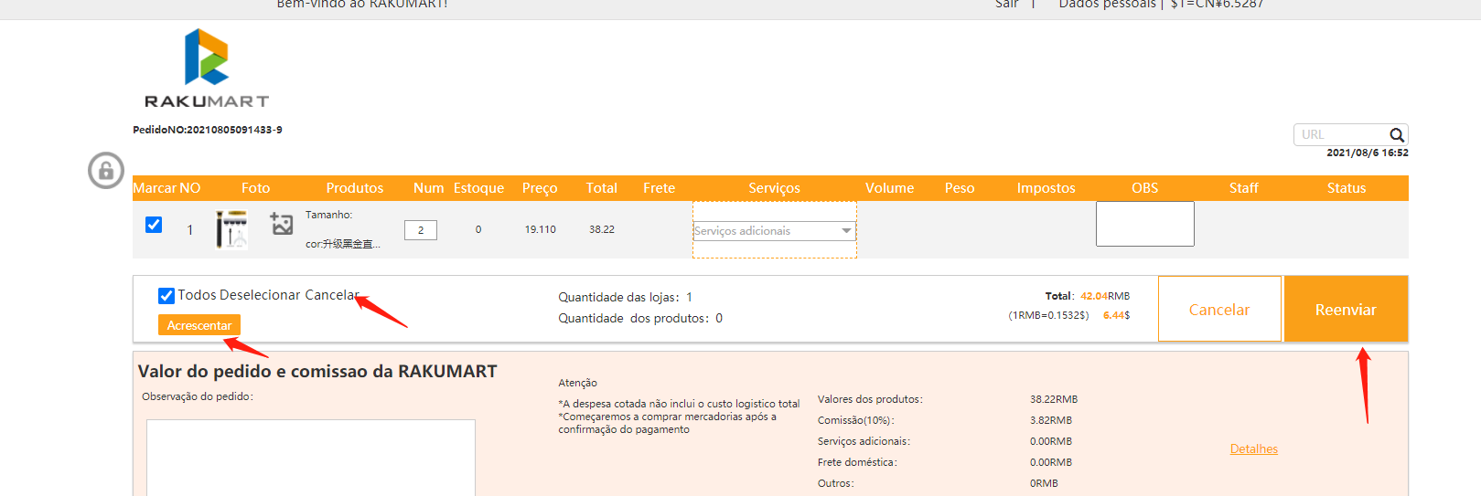
Task: Click the Peso column header
Action: coord(959,188)
